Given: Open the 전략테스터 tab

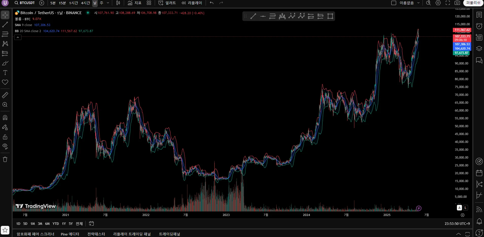Looking at the screenshot, I should pos(96,234).
